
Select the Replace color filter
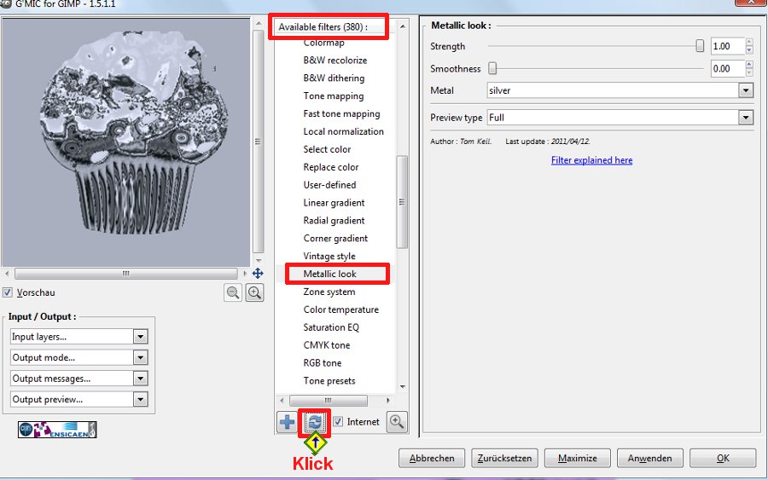[x=330, y=167]
